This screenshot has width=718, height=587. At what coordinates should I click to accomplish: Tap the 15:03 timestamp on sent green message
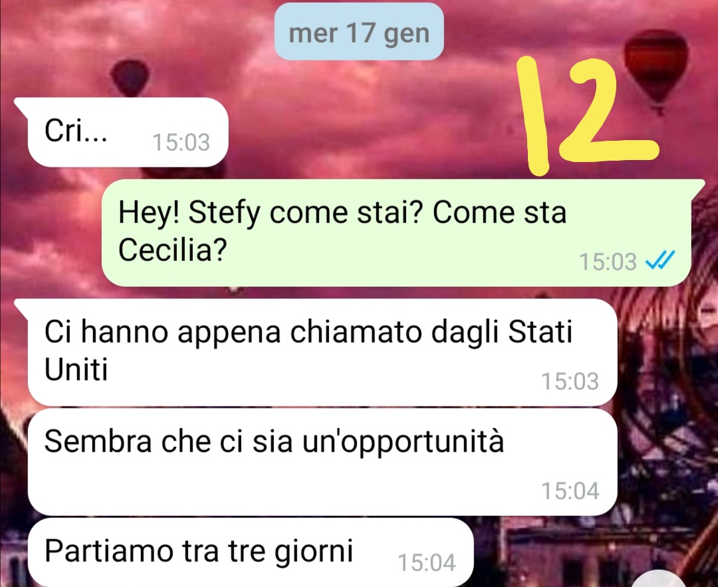tap(608, 262)
